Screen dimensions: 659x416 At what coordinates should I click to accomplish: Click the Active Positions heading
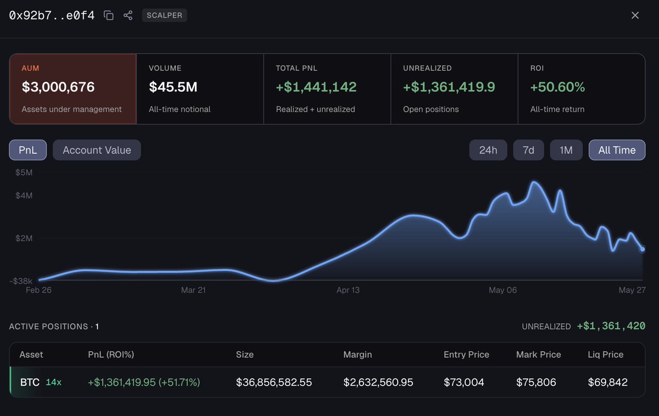[x=54, y=326]
